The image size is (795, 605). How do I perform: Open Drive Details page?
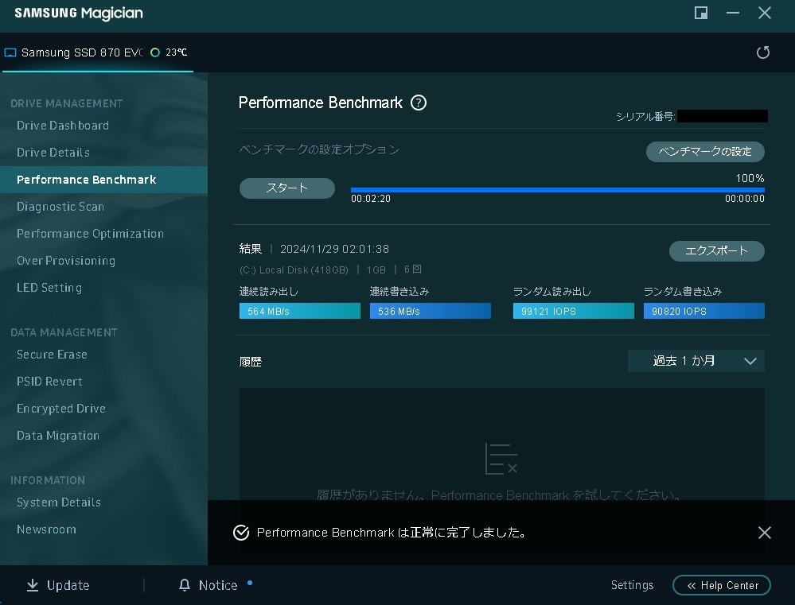pyautogui.click(x=53, y=153)
